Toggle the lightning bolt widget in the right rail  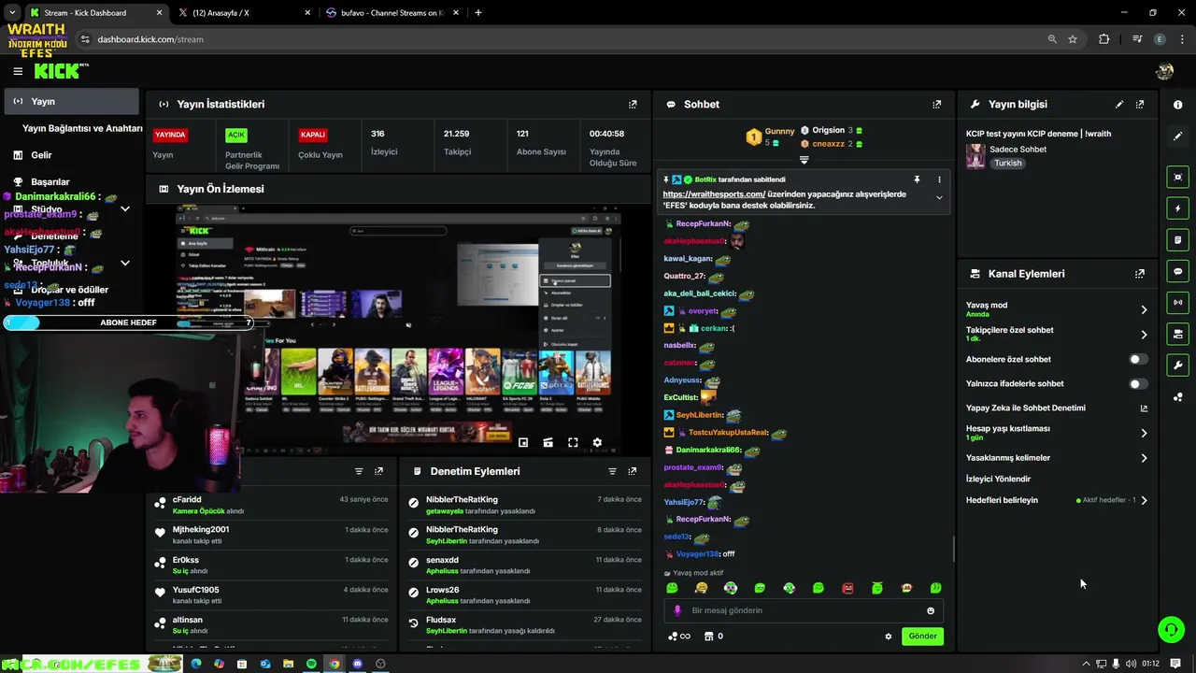(1178, 208)
